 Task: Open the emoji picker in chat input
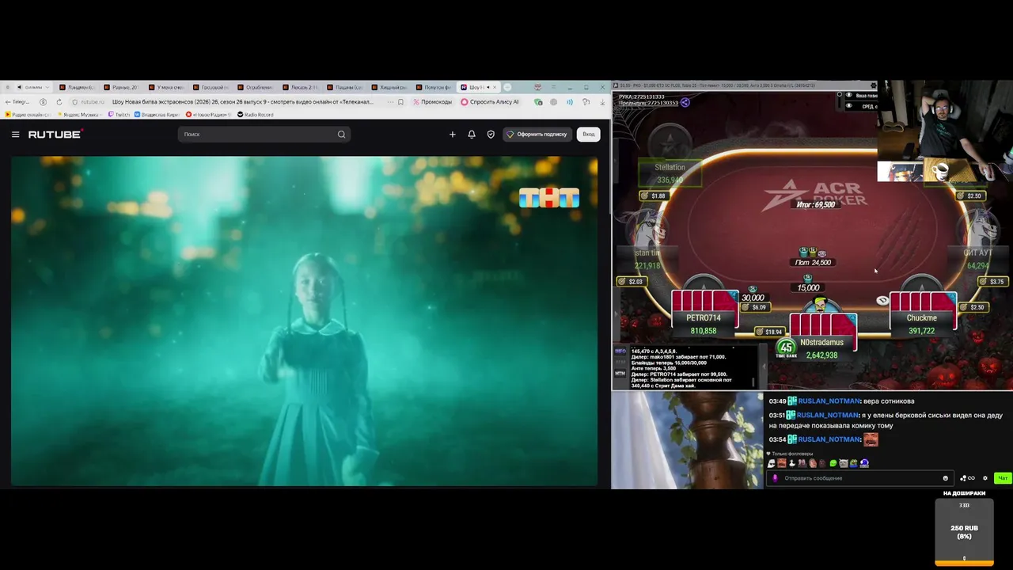pyautogui.click(x=945, y=478)
